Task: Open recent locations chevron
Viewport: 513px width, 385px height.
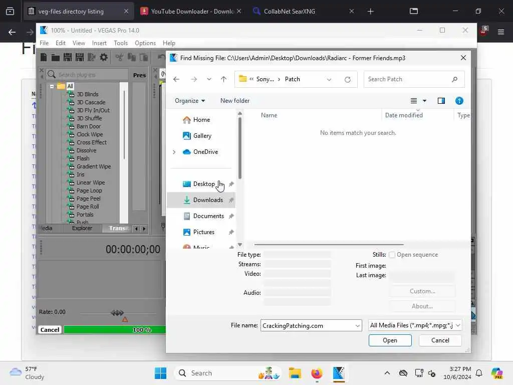Action: pyautogui.click(x=209, y=79)
